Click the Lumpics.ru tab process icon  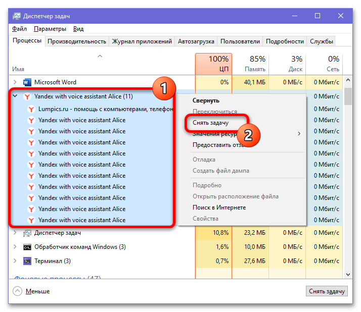click(31, 109)
